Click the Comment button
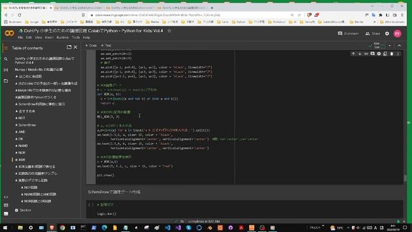Image resolution: width=412 pixels, height=232 pixels. point(348,34)
